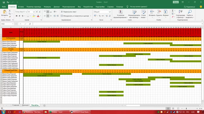Toggle middle vertical alignment
Image resolution: width=204 pixels, height=114 pixels.
pos(48,12)
